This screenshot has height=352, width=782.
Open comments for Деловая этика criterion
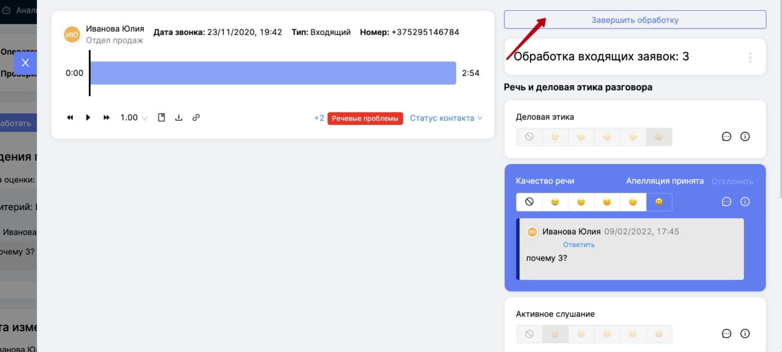click(726, 137)
